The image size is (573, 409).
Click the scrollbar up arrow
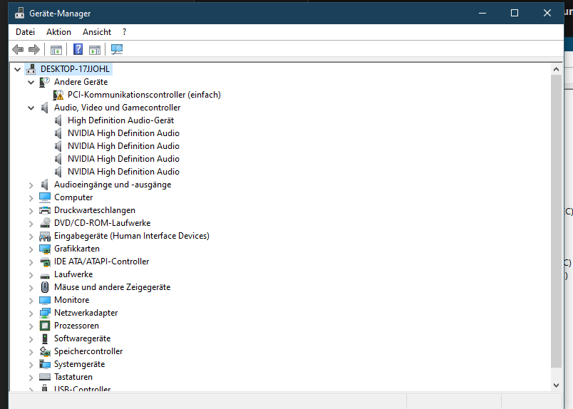556,69
